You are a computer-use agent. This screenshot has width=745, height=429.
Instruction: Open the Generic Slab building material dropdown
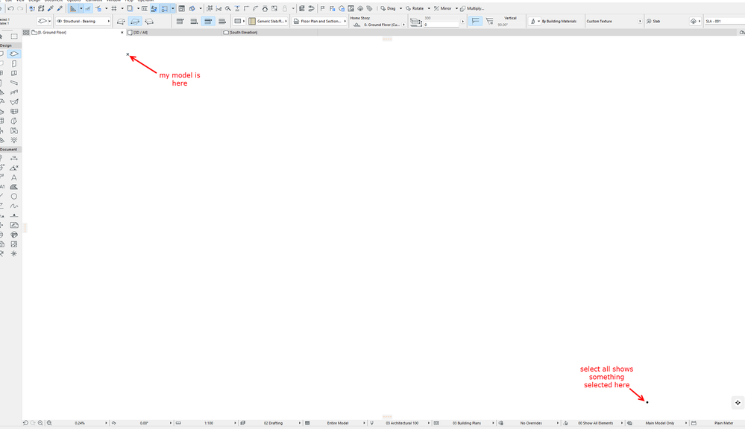pos(268,22)
